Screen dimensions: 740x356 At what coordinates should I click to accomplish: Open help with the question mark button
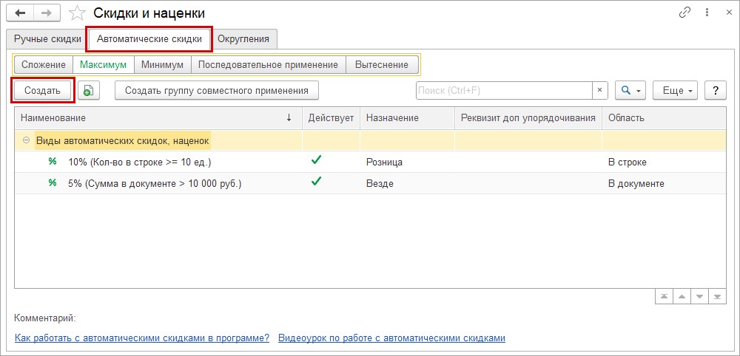[x=715, y=90]
